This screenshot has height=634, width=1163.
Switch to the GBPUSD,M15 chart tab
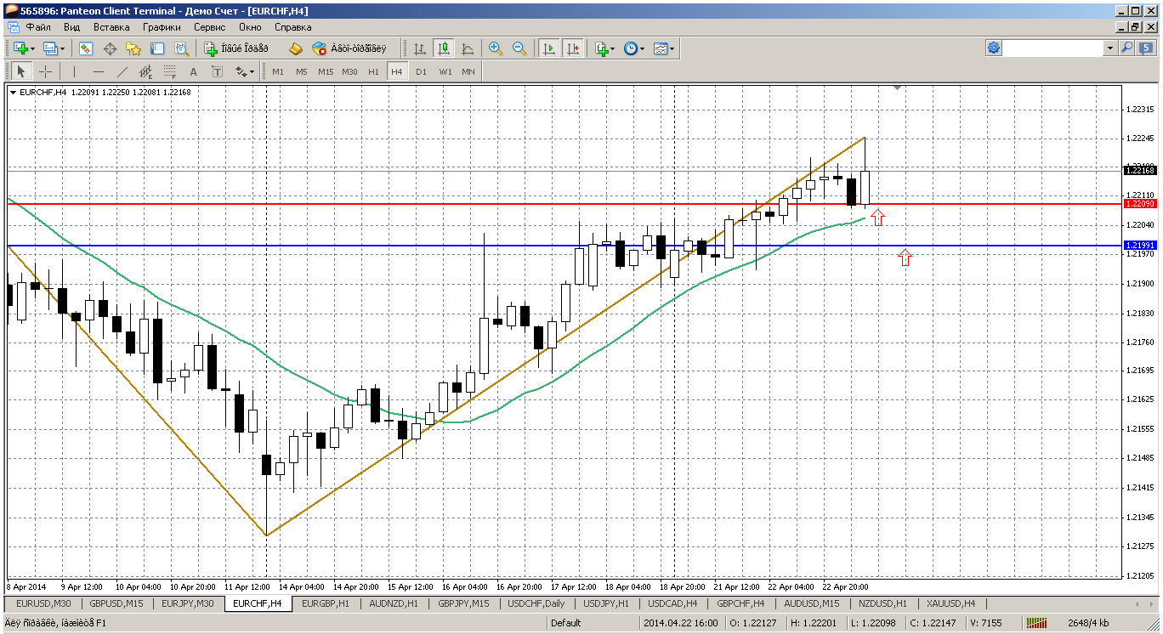tap(116, 603)
